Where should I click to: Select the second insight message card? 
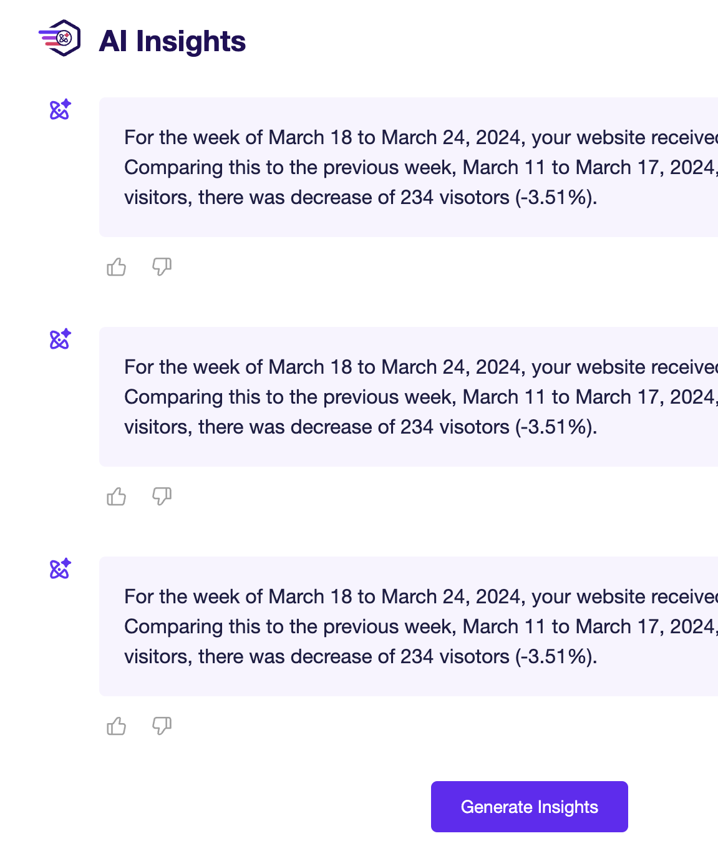click(409, 397)
